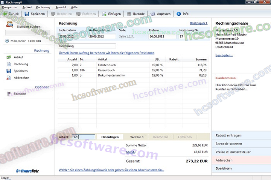Click the 118,76 sum cell
The height and width of the screenshot is (180, 271).
tap(202, 65)
